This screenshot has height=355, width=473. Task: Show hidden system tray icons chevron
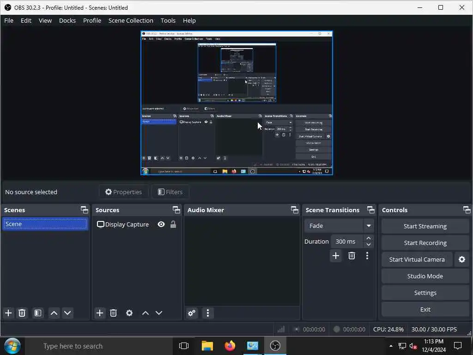pyautogui.click(x=391, y=346)
